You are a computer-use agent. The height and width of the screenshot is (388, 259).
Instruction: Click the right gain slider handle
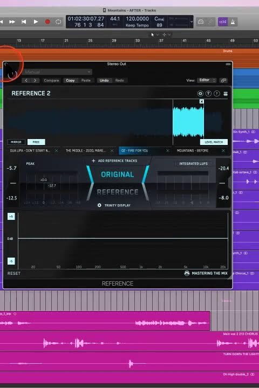click(x=222, y=183)
